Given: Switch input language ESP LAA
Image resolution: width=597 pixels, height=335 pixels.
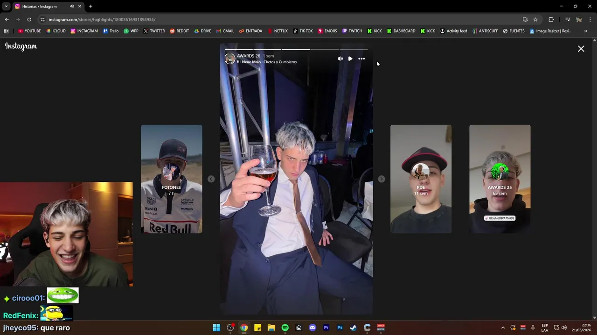Looking at the screenshot, I should point(545,328).
